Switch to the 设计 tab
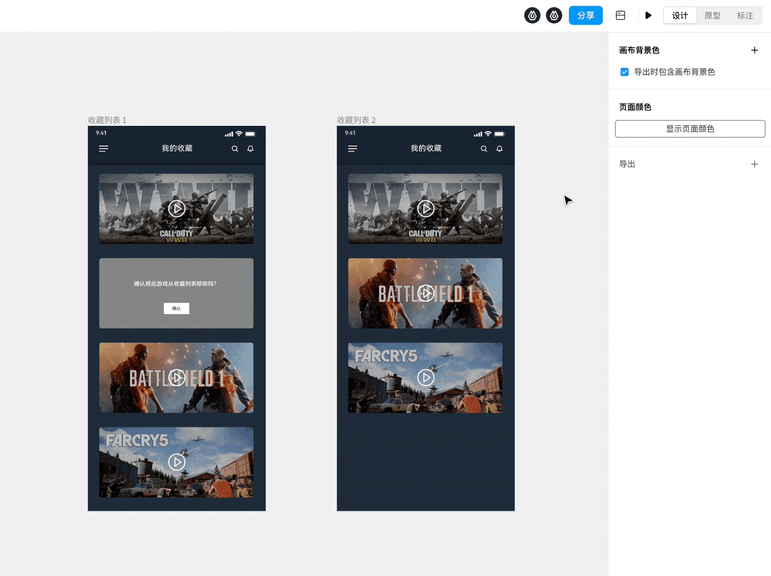This screenshot has width=771, height=576. pos(680,16)
